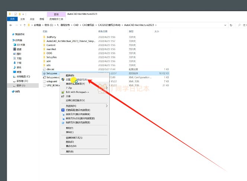247x181 pixels.
Task: Click the Notepad++ icon in context menu
Action: click(63, 92)
